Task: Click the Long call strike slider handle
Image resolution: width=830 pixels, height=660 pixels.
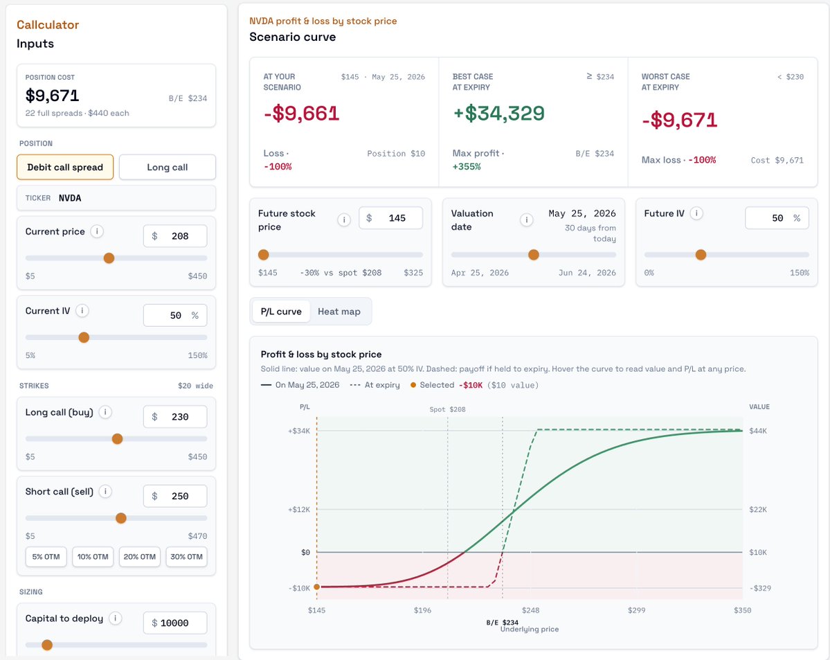Action: (118, 438)
